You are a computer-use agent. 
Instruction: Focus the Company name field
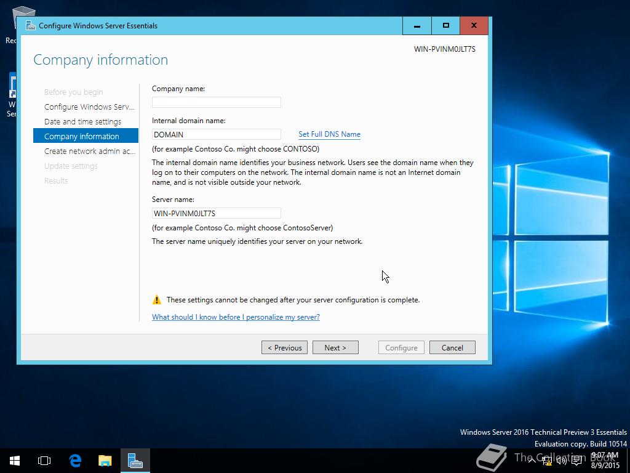[217, 102]
